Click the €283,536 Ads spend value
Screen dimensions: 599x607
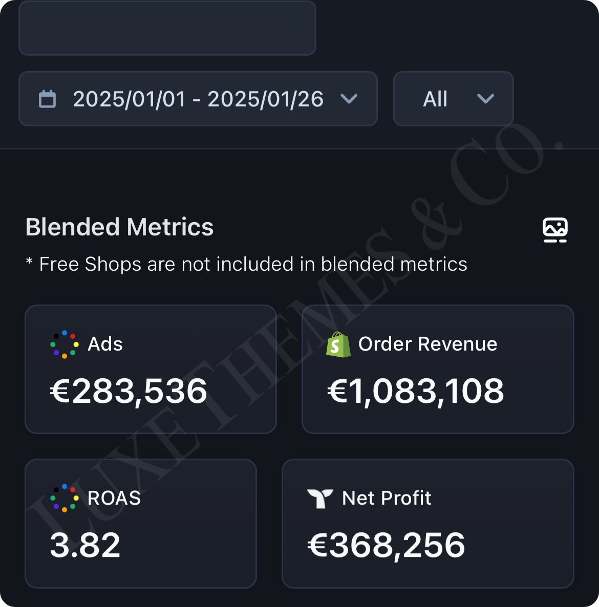pyautogui.click(x=129, y=392)
